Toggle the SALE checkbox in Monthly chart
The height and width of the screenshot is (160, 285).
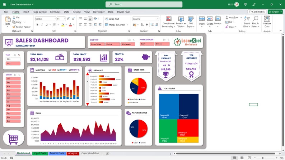click(50, 70)
